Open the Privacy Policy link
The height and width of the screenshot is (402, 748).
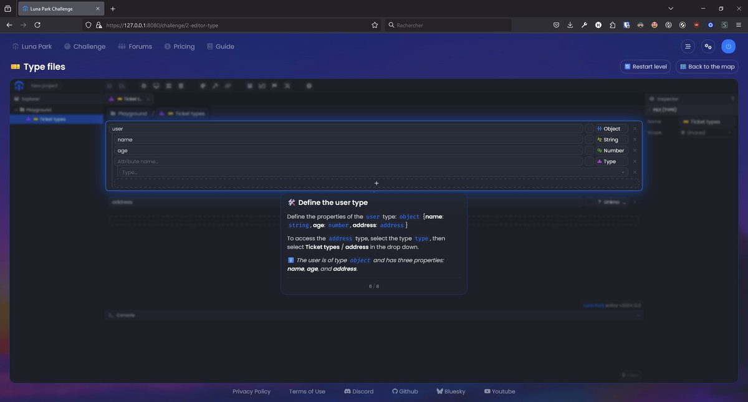(252, 391)
